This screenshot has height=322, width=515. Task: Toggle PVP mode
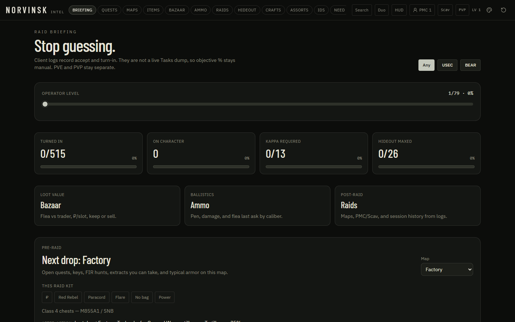point(462,10)
